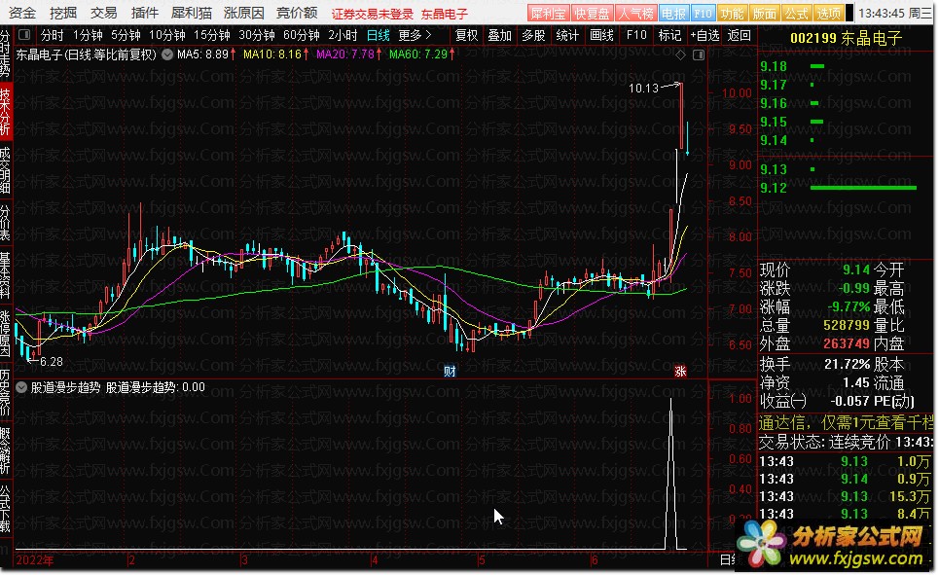Open the 公式 formula button
The width and height of the screenshot is (939, 575).
coord(797,14)
